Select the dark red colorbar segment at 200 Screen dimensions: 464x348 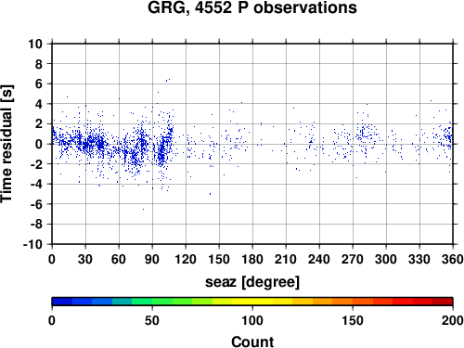443,302
